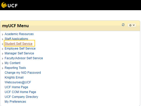Expand the Reporting Tools arrow
Viewport: 141px width, 106px height.
(3, 68)
